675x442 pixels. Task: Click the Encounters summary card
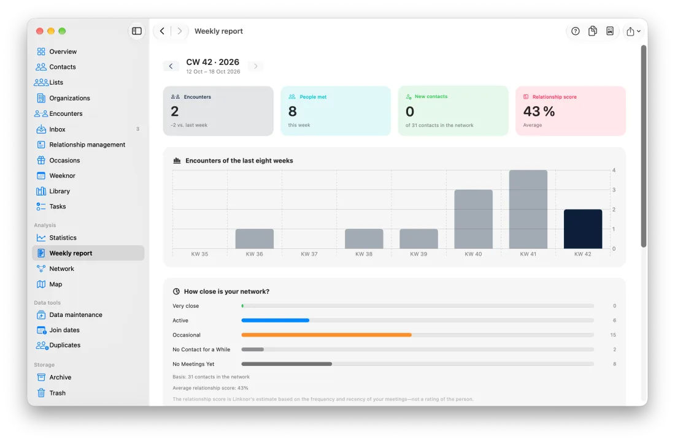coord(218,111)
